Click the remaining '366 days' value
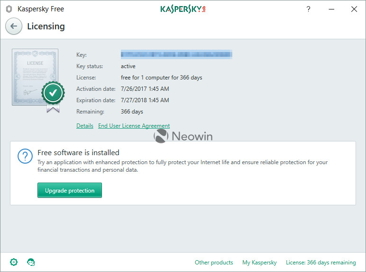This screenshot has width=366, height=272. (132, 112)
